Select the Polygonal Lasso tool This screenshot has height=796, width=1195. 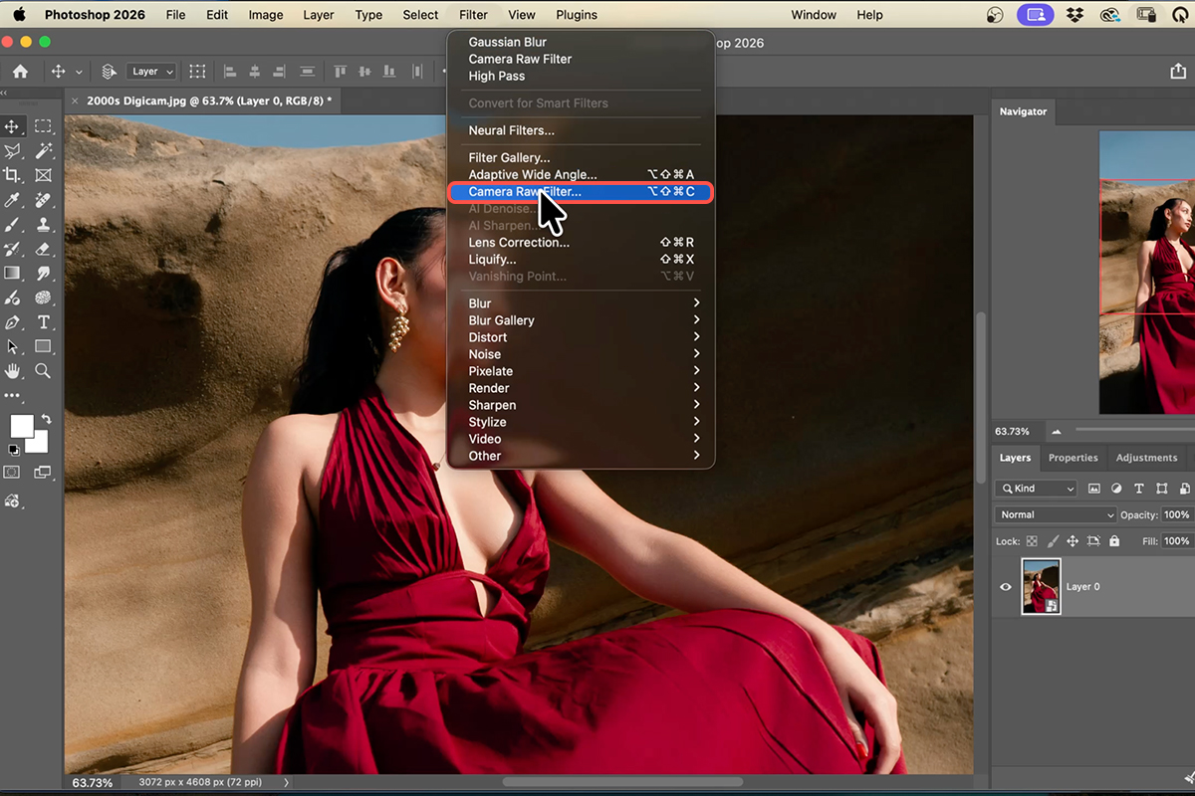(13, 151)
